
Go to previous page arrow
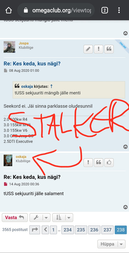coord(45,230)
